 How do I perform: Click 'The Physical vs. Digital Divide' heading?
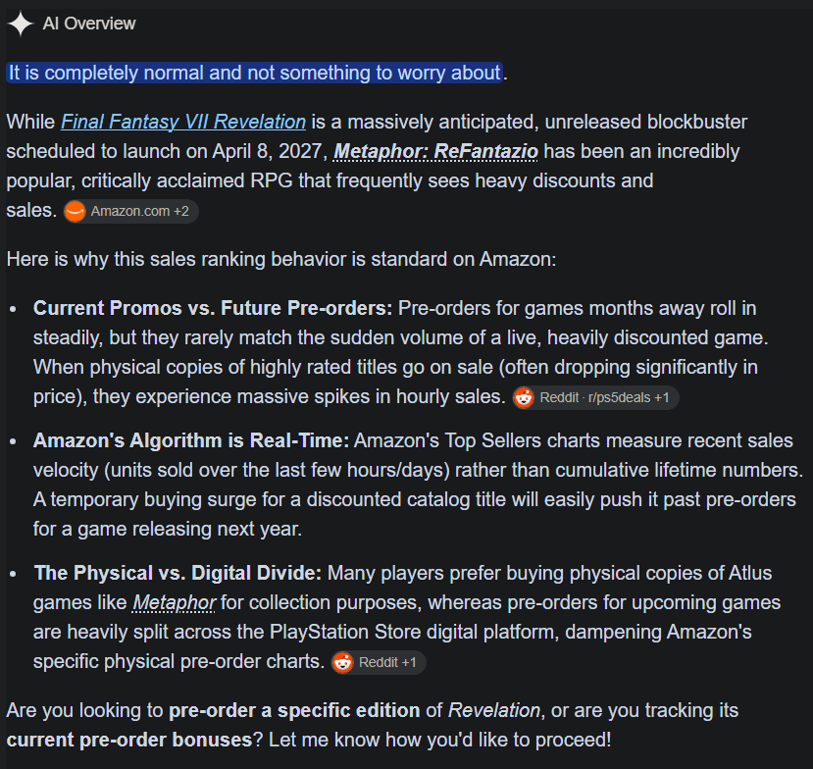pyautogui.click(x=178, y=573)
